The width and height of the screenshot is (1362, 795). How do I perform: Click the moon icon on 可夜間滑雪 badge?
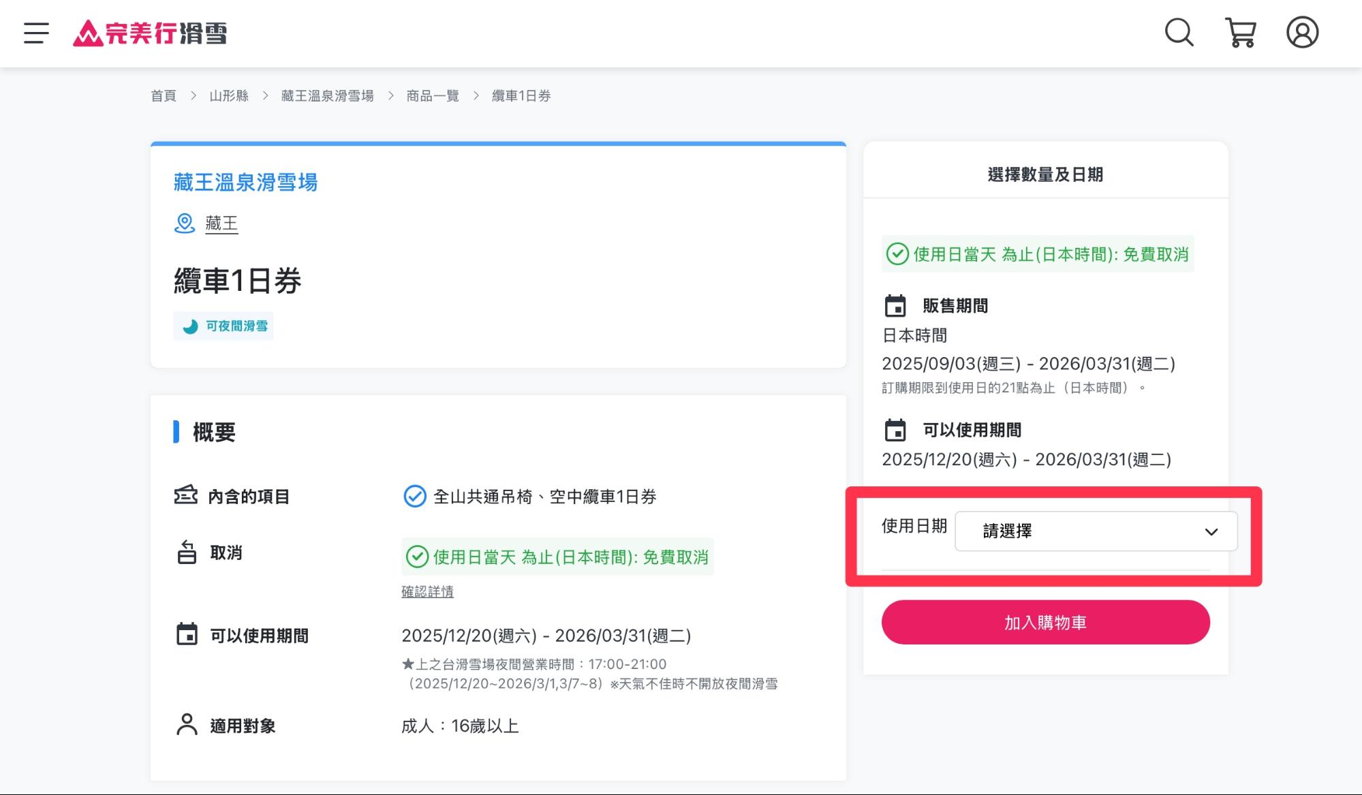tap(189, 326)
